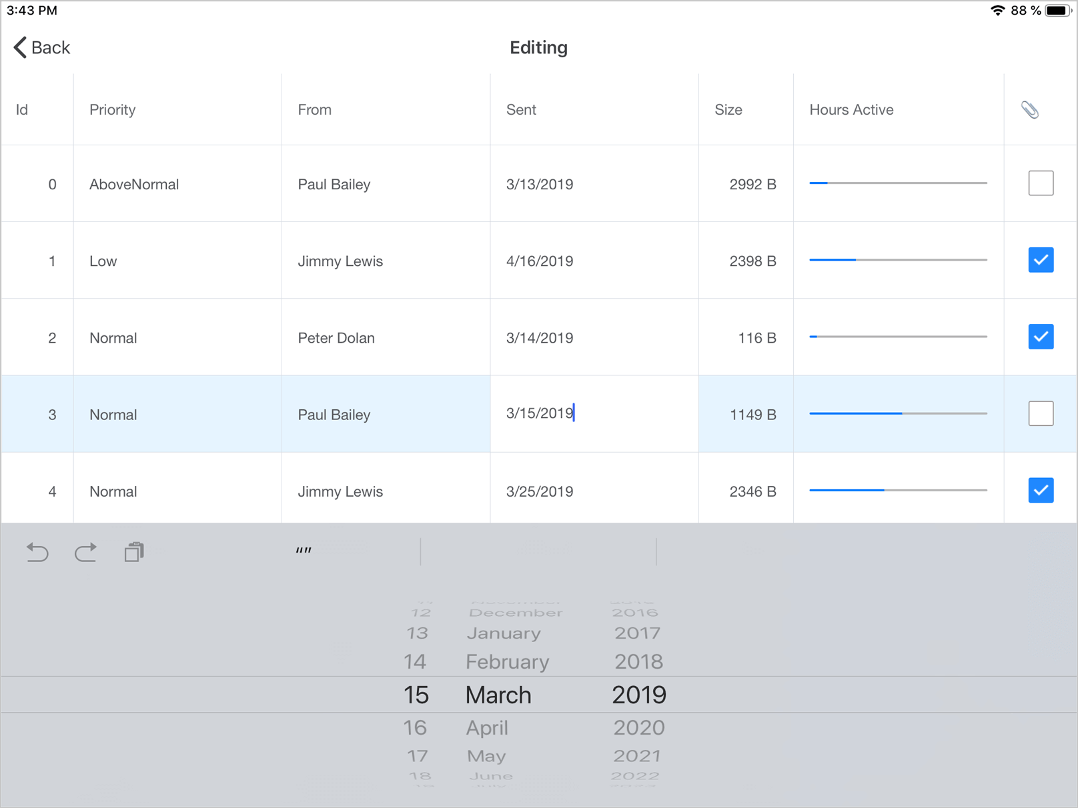The width and height of the screenshot is (1078, 808).
Task: Uncheck the attachment box for Peter Dolan row
Action: (1041, 337)
